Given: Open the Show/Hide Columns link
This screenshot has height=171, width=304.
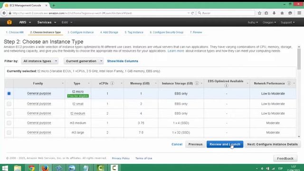Looking at the screenshot, I should coord(123,61).
